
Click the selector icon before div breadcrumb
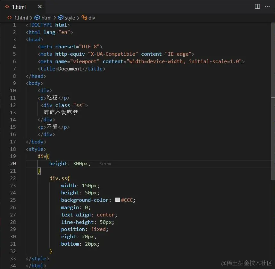tap(84, 18)
